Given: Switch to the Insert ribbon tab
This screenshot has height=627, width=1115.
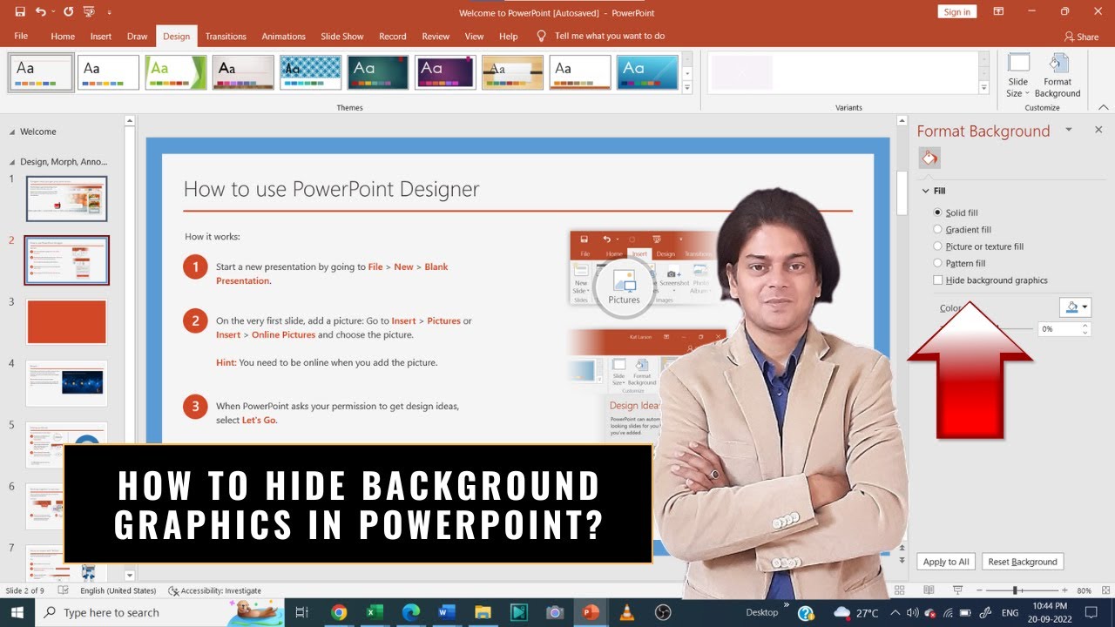Looking at the screenshot, I should (101, 37).
